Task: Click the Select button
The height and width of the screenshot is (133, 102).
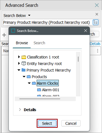Action: (x=47, y=123)
